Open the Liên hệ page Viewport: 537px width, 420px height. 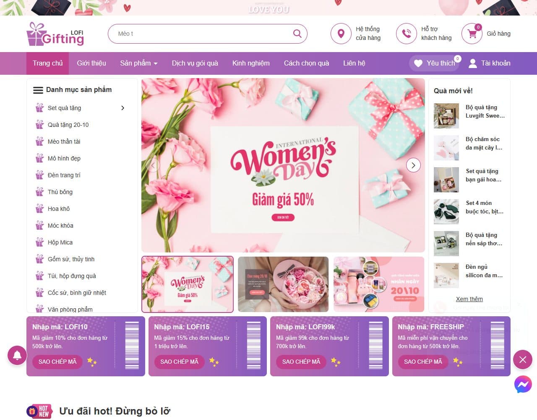354,63
